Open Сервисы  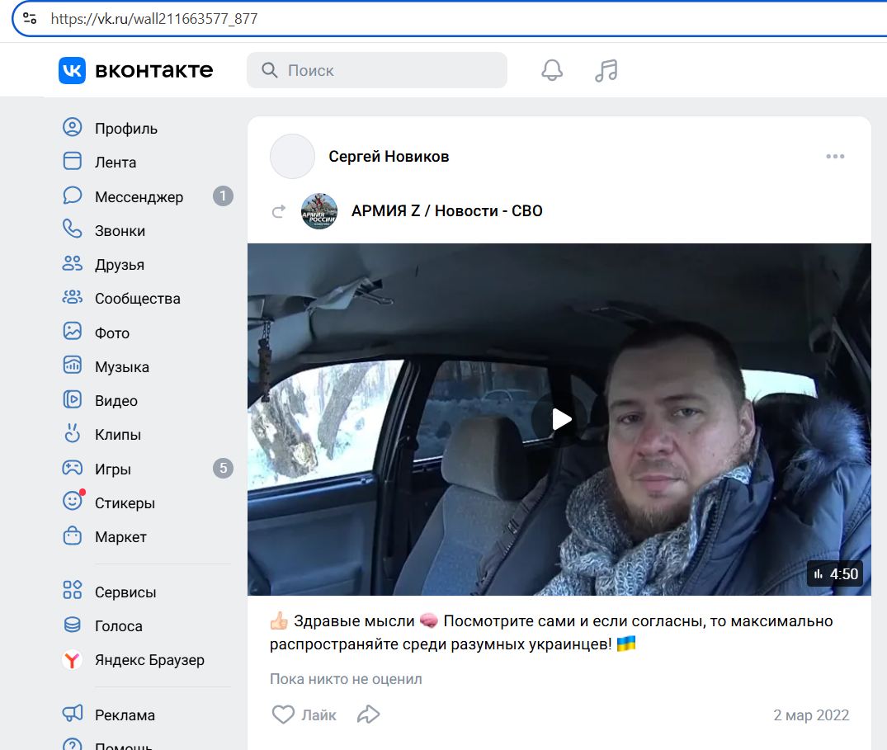125,592
